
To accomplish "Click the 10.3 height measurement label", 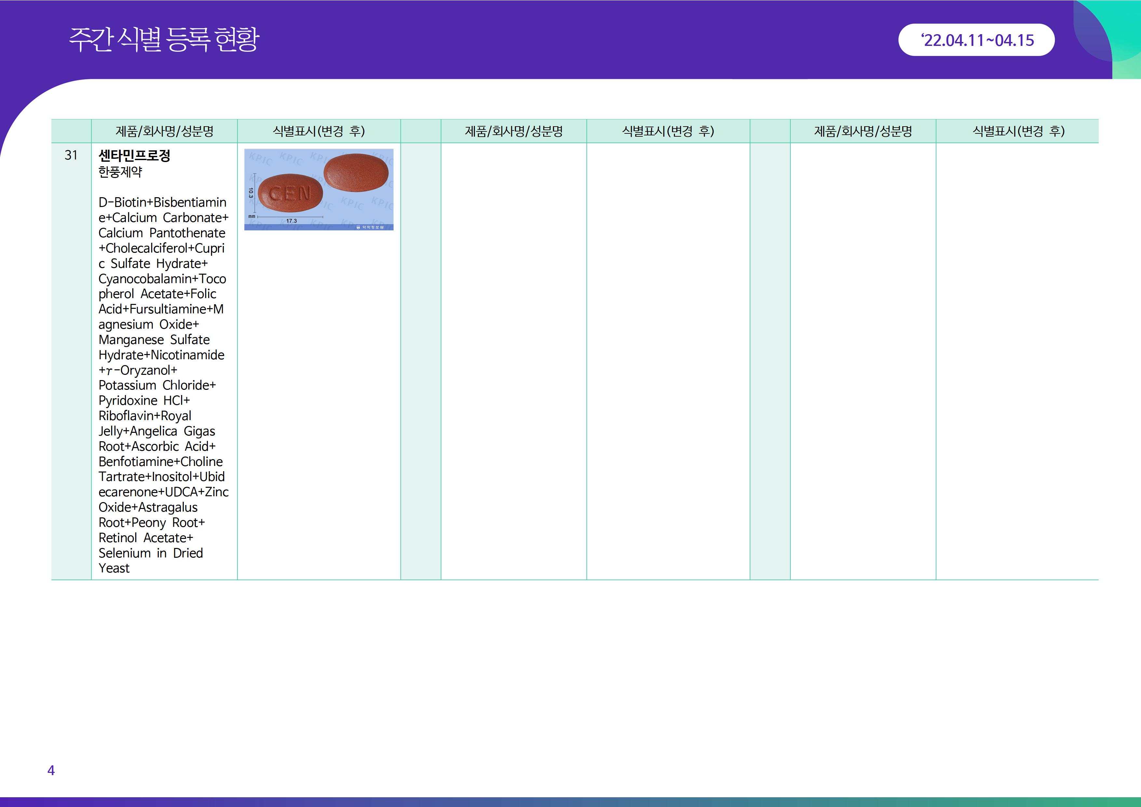I will click(x=250, y=193).
